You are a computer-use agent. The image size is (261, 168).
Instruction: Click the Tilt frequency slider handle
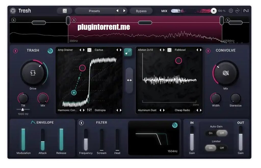click(23, 109)
